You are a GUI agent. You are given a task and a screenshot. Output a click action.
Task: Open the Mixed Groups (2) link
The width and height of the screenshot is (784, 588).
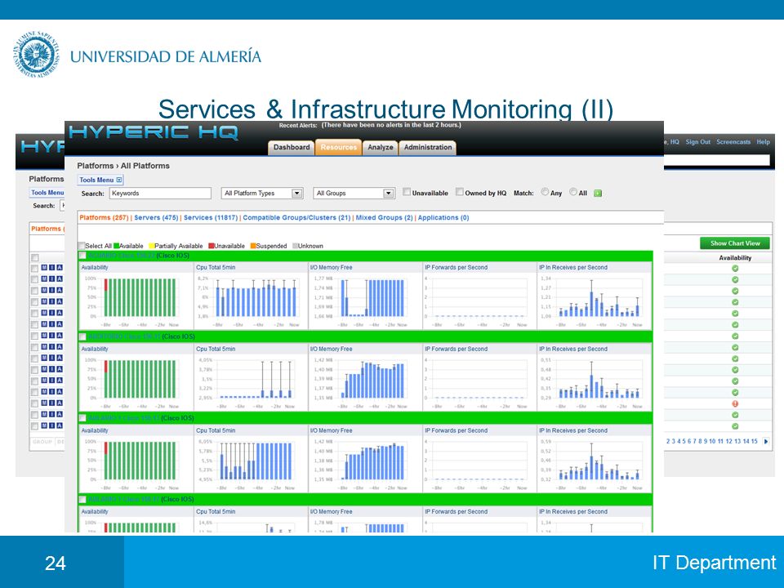(x=384, y=217)
